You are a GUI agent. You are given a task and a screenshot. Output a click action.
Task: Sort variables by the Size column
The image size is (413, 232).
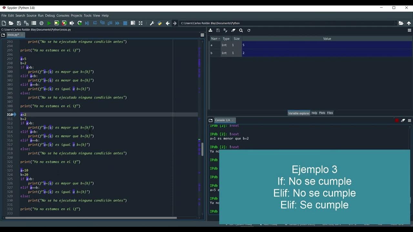click(237, 39)
